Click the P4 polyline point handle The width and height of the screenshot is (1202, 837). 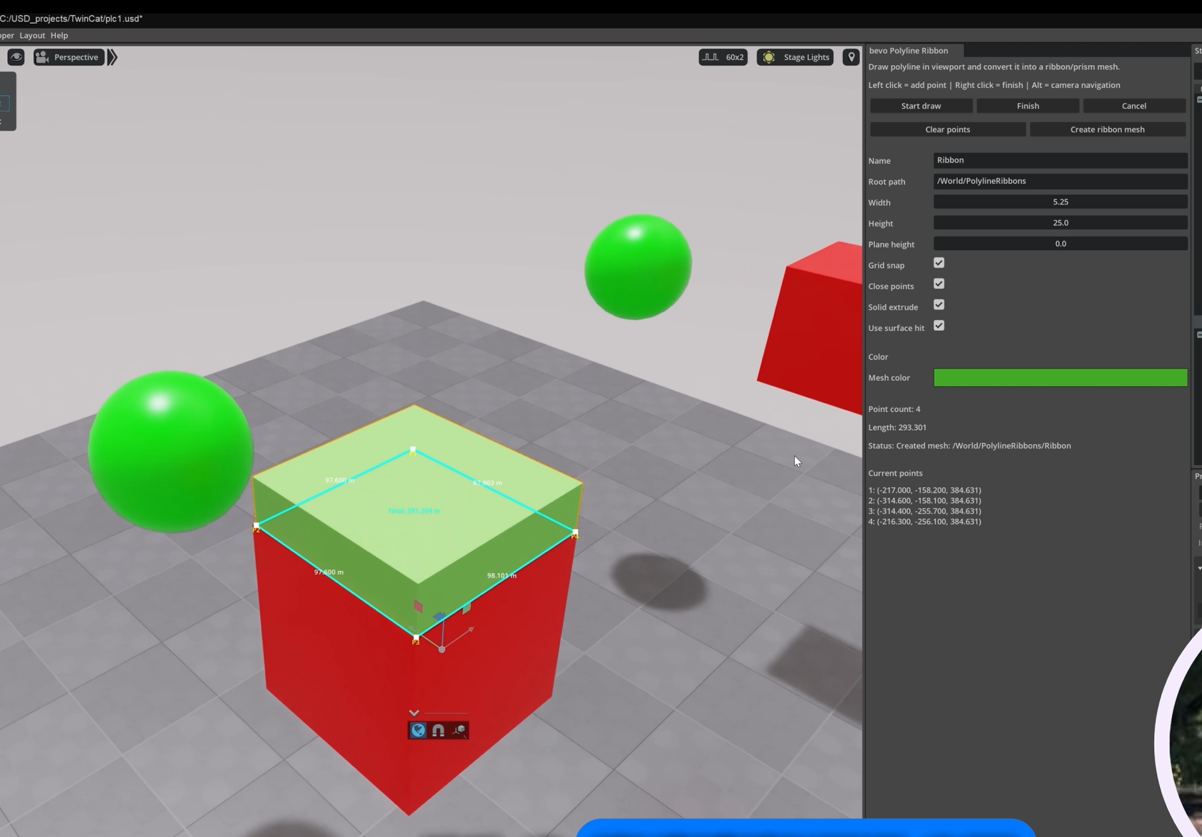click(x=575, y=532)
